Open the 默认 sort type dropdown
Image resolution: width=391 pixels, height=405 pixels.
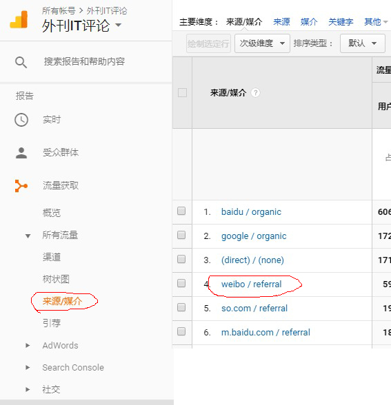tap(363, 43)
